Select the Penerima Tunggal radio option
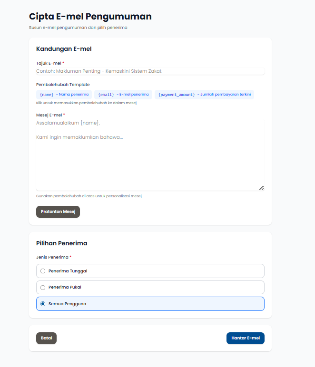315x367 pixels. click(43, 271)
